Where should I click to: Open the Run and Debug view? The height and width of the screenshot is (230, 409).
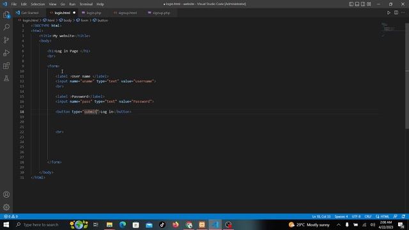pyautogui.click(x=6, y=52)
